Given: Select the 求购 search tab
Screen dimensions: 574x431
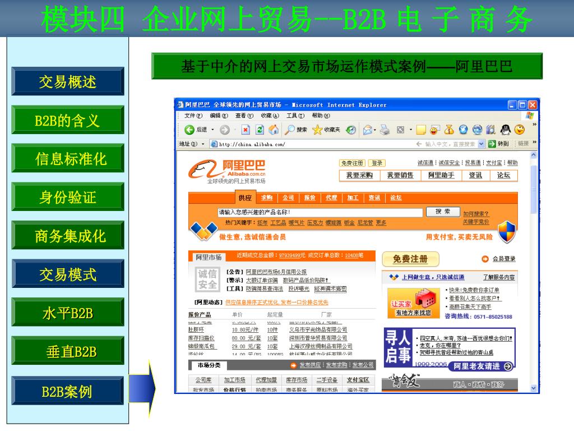Looking at the screenshot, I should coord(267,198).
